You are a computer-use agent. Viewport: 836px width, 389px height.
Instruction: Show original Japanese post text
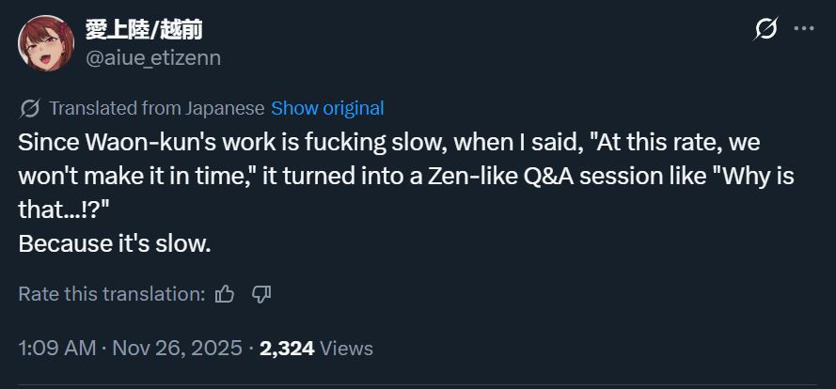(327, 108)
